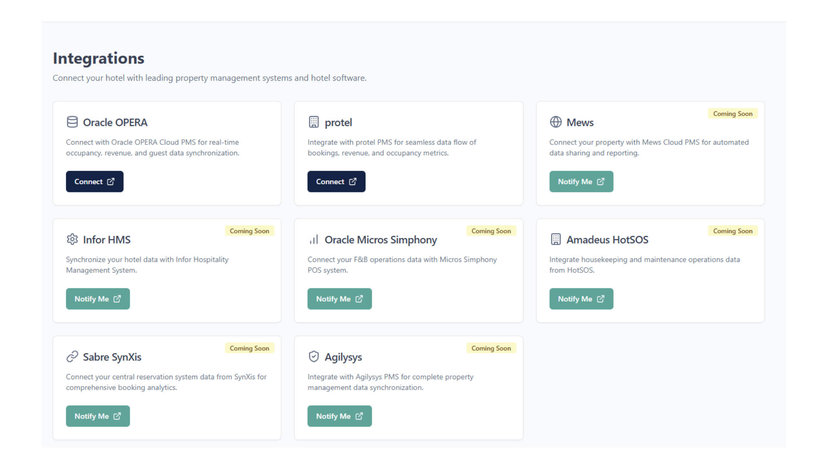Click the 'Connect your hotel with leading' subtitle
The height and width of the screenshot is (466, 828).
[x=210, y=78]
